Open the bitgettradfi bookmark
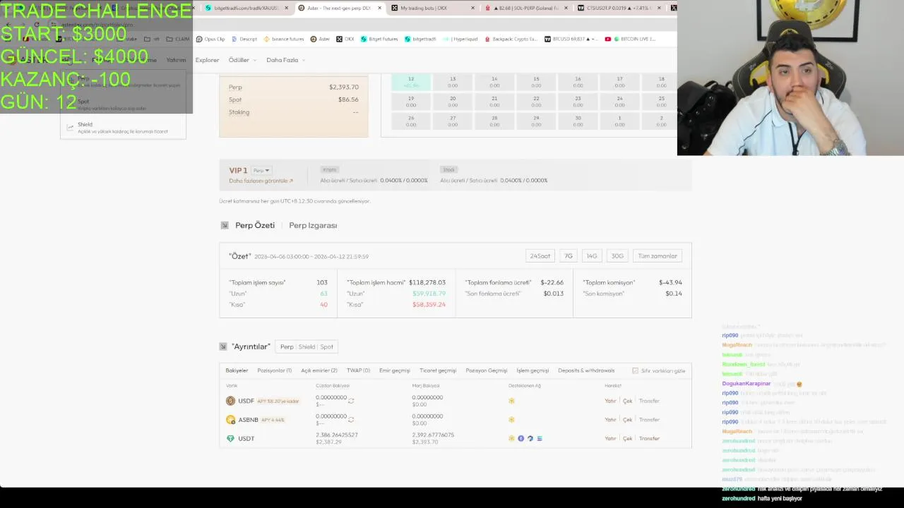Screen dimensions: 904x508 pyautogui.click(x=422, y=39)
